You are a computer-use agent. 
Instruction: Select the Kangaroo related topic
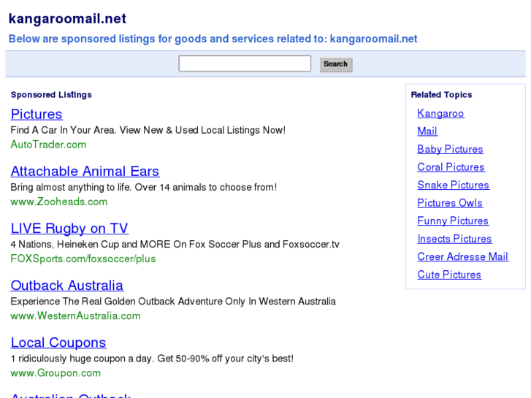pos(440,113)
